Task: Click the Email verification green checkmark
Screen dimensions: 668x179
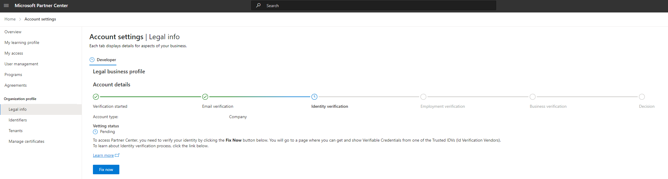Action: click(205, 97)
